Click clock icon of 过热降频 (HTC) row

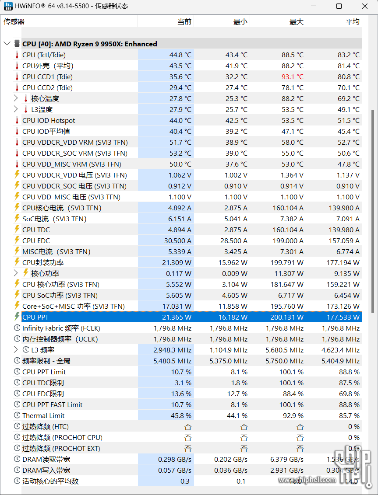pos(17,426)
